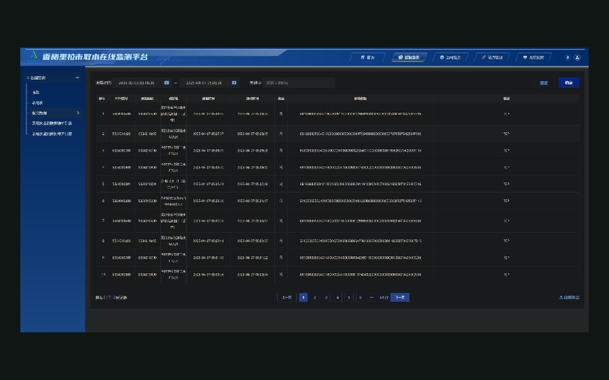Click the pagination ellipsis to skip pages

[x=372, y=298]
